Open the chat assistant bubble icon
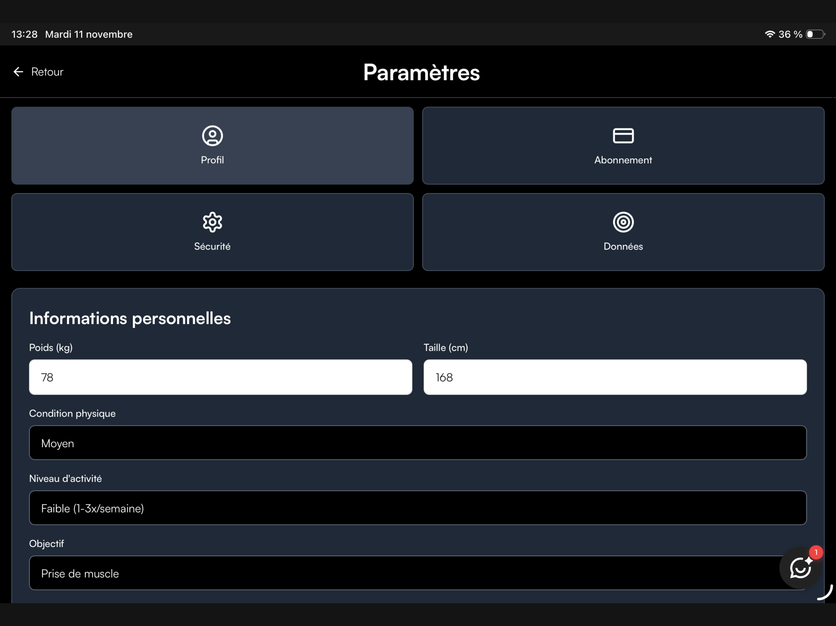This screenshot has height=626, width=836. coord(801,568)
